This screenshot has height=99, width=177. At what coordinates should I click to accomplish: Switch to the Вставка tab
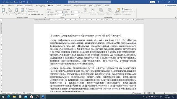click(x=20, y=5)
